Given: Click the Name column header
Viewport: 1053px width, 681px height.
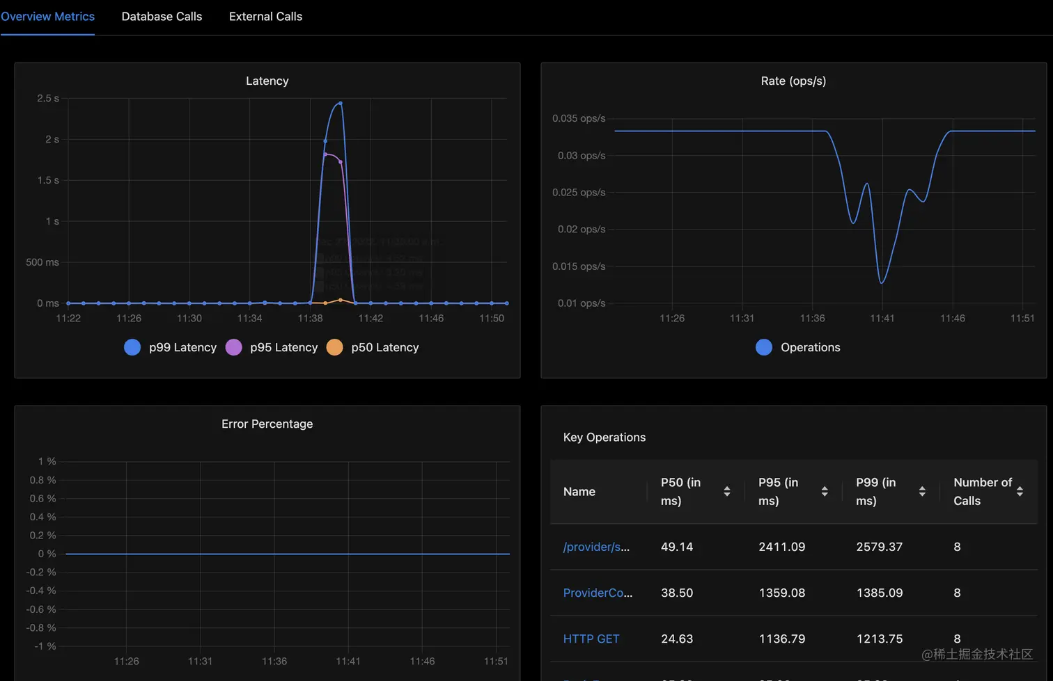Looking at the screenshot, I should coord(579,491).
